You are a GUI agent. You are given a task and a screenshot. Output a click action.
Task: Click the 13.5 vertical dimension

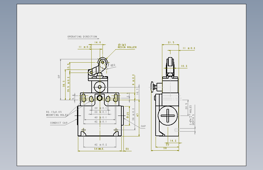(68, 67)
